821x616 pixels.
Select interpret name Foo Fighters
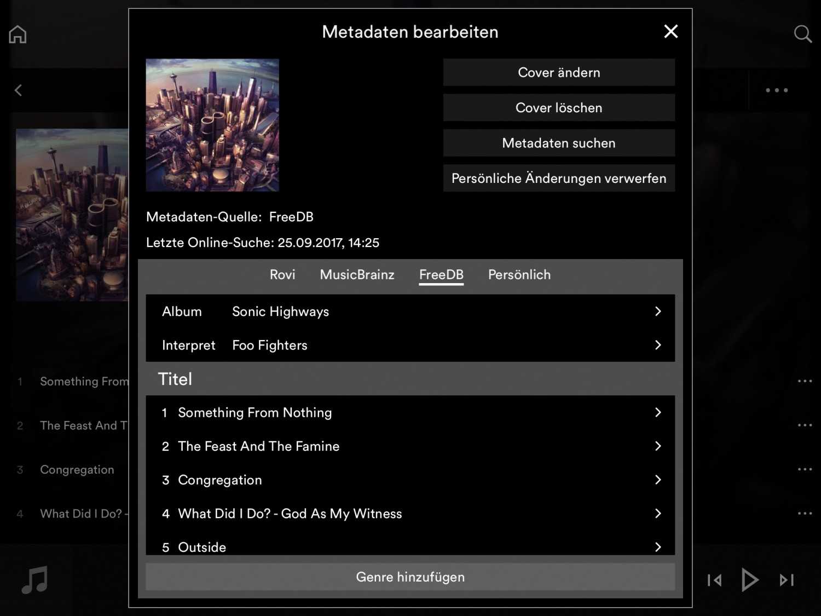point(270,346)
